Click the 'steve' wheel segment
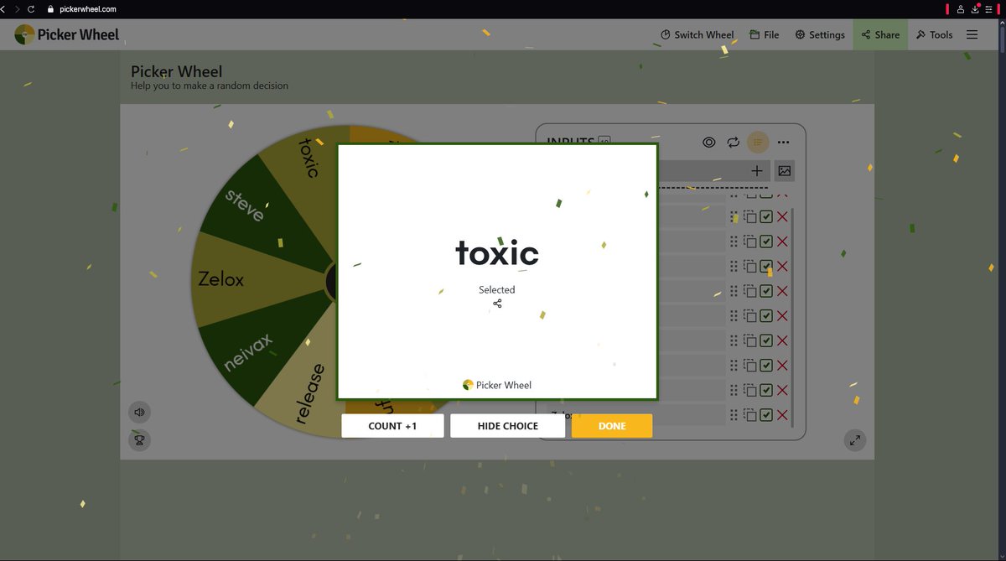The height and width of the screenshot is (561, 1006). [245, 205]
